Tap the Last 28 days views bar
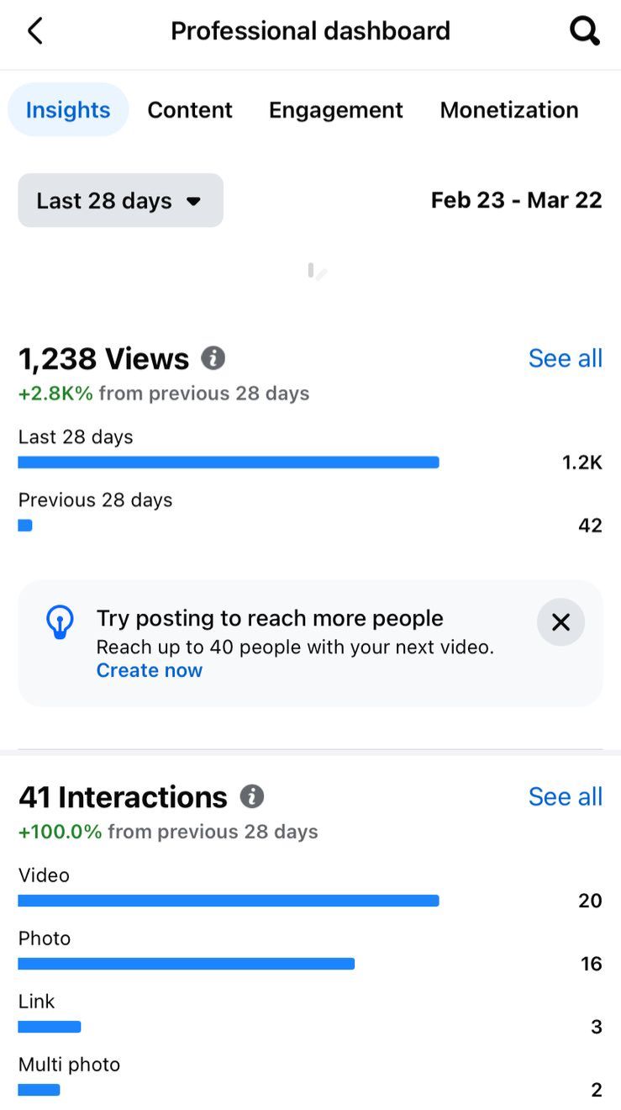This screenshot has height=1110, width=621. (229, 462)
